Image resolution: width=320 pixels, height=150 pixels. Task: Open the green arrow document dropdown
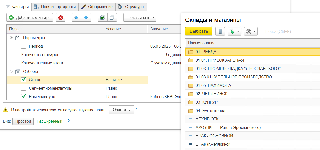234,31
